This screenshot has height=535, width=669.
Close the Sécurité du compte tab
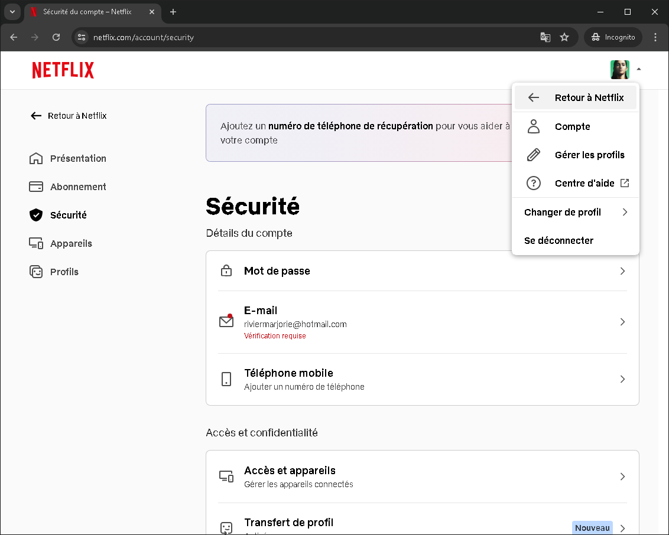tap(151, 12)
